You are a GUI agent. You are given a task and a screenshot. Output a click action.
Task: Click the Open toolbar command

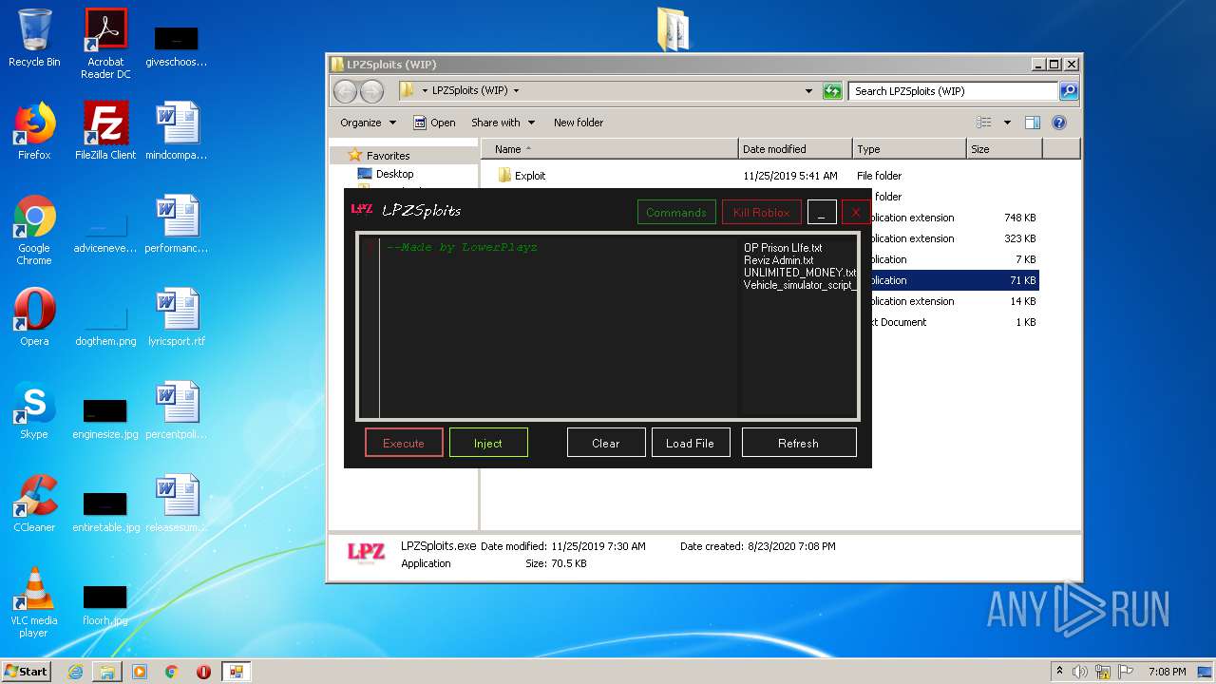point(434,123)
